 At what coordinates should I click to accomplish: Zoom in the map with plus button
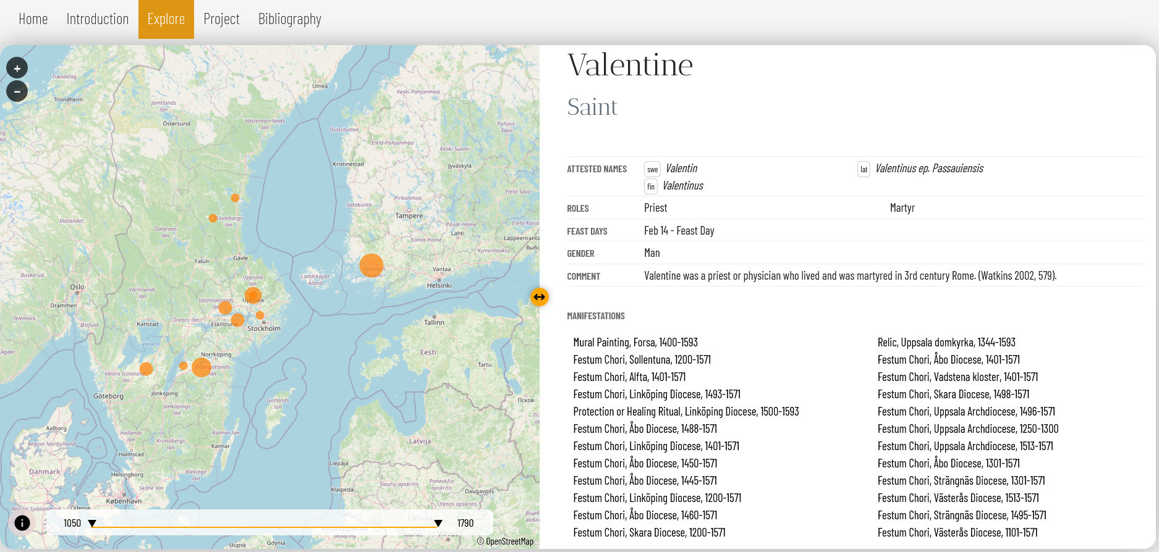pos(17,69)
